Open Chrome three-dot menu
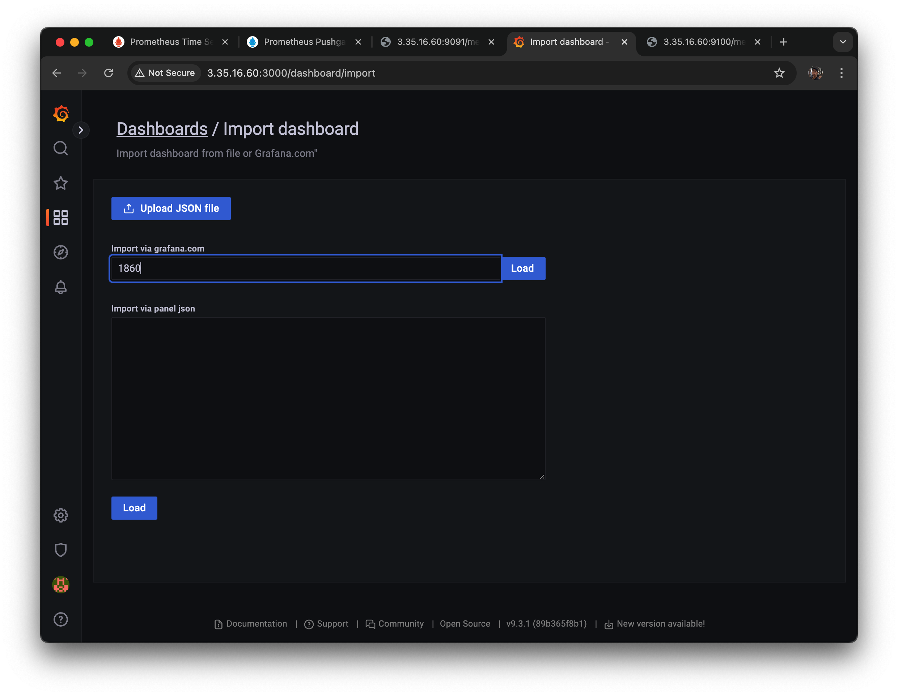 (x=841, y=73)
